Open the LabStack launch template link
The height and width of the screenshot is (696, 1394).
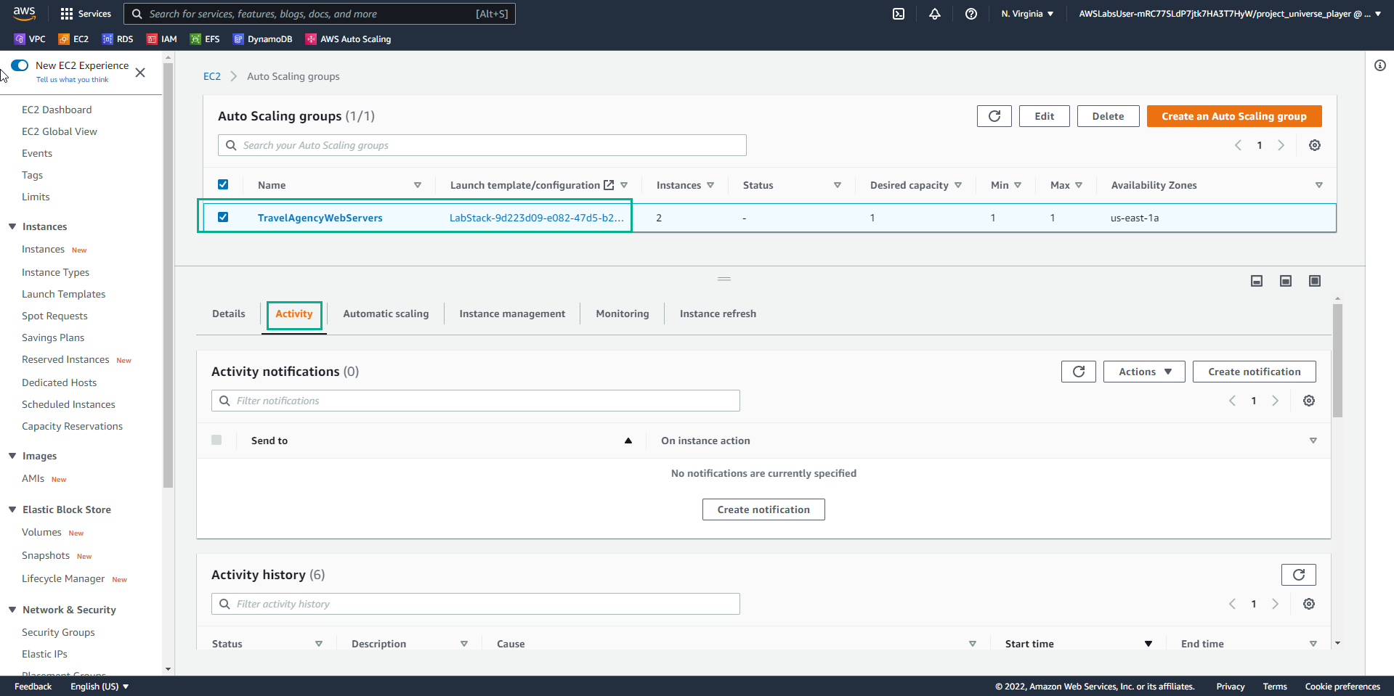pyautogui.click(x=536, y=218)
